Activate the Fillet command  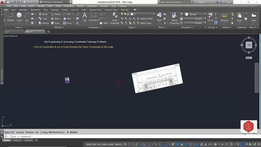click(67, 19)
